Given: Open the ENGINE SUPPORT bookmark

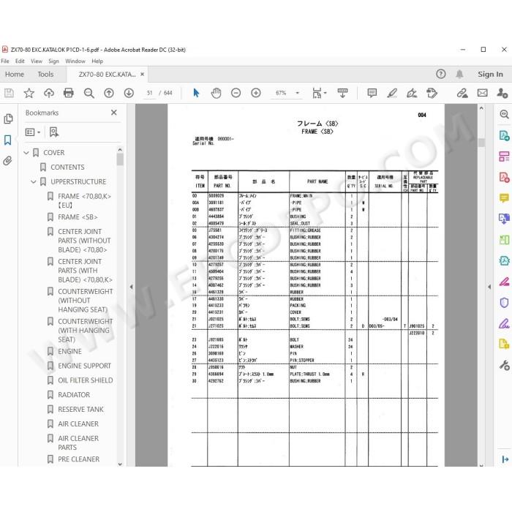Looking at the screenshot, I should pyautogui.click(x=84, y=366).
